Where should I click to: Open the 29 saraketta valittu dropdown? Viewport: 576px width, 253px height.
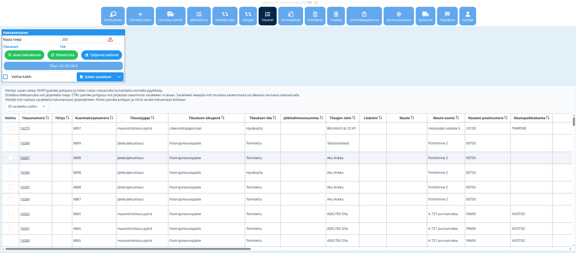[26, 107]
